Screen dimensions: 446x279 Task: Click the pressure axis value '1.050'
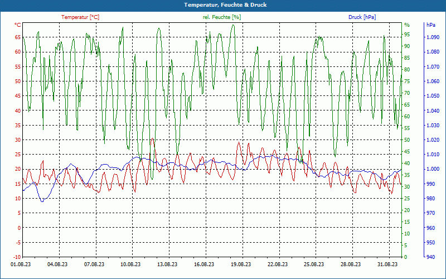point(433,95)
